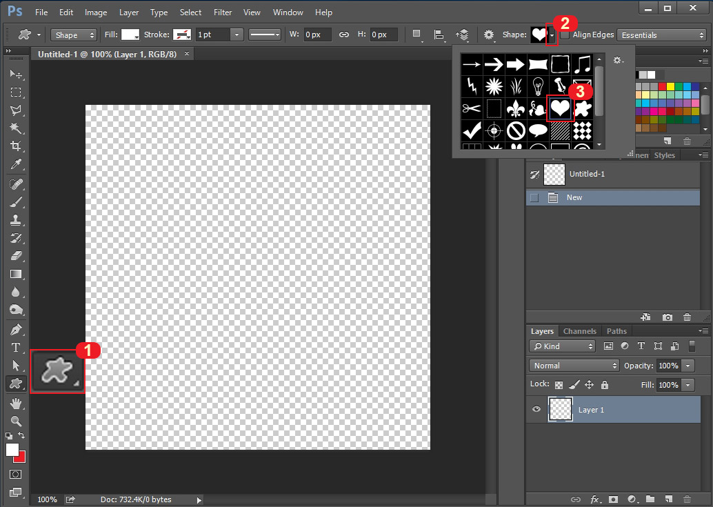Open the Image menu
The image size is (713, 507).
click(x=96, y=12)
